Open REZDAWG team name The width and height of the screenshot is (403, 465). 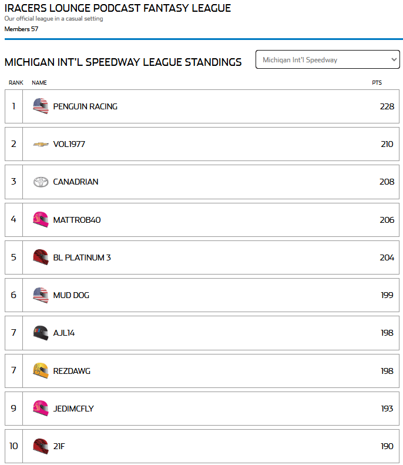pyautogui.click(x=72, y=371)
